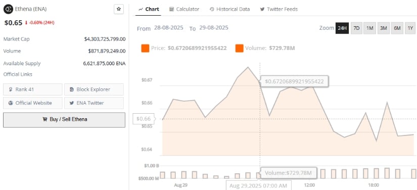Open the Chart tab

coord(149,9)
